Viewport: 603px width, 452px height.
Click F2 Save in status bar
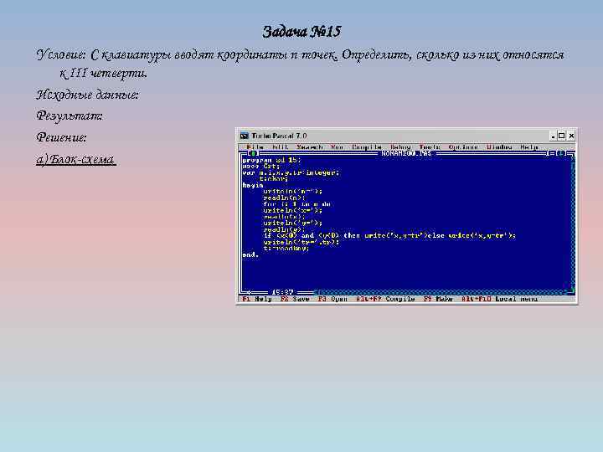click(295, 299)
